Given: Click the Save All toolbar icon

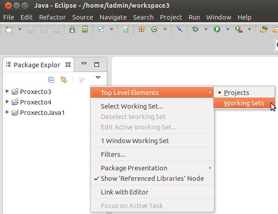Looking at the screenshot, I should click(44, 30).
